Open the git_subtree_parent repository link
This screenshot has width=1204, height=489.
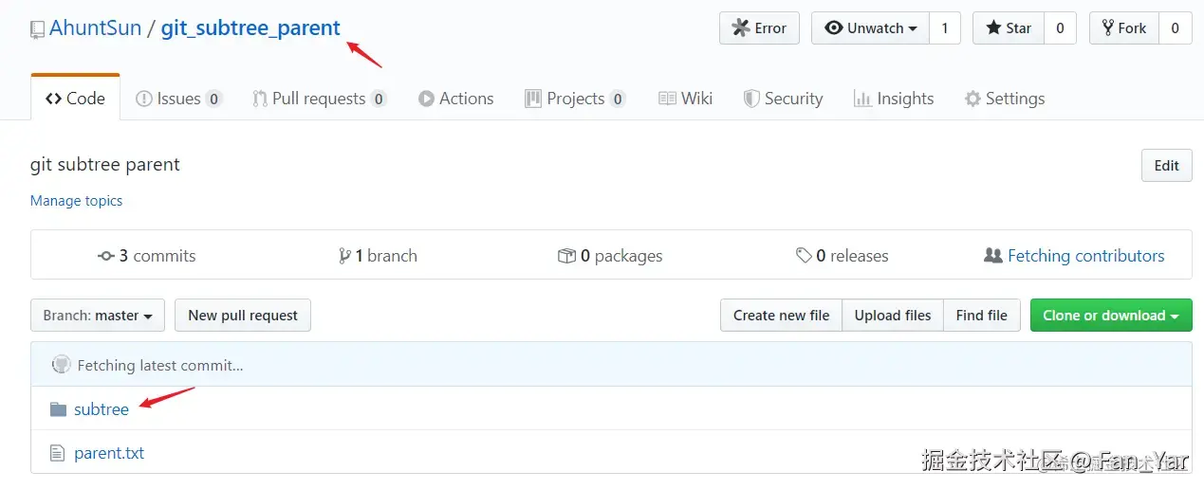(x=250, y=28)
